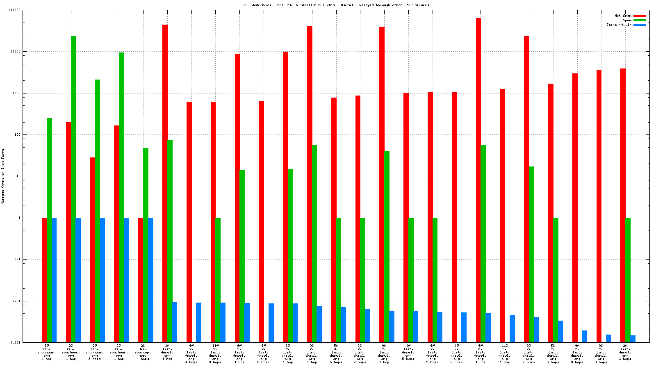Click the RBL Statistics chart title
Image resolution: width=656 pixels, height=369 pixels.
(x=335, y=5)
